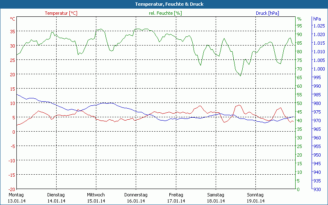Screen dimensions: 328x205
Task: Click the '1.005' tick on the pressure axis
Action: tap(319, 60)
